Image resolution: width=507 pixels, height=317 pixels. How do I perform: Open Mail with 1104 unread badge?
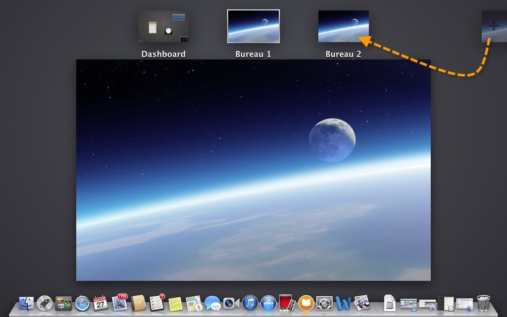coord(119,303)
